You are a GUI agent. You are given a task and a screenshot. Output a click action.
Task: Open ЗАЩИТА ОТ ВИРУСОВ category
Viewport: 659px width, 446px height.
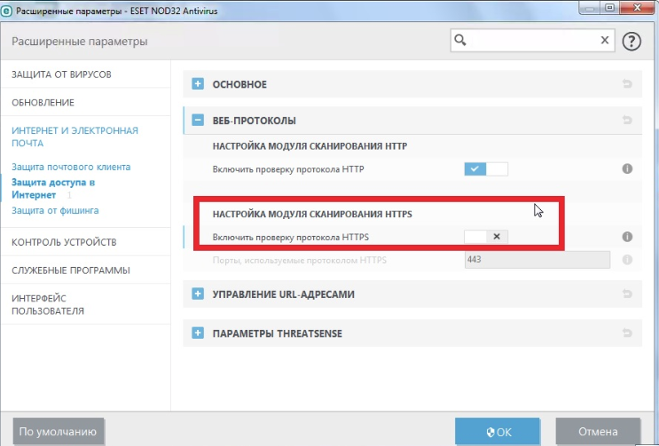(x=61, y=74)
